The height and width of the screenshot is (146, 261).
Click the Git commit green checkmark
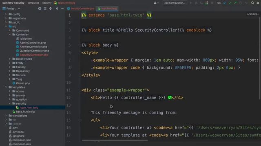(x=230, y=3)
